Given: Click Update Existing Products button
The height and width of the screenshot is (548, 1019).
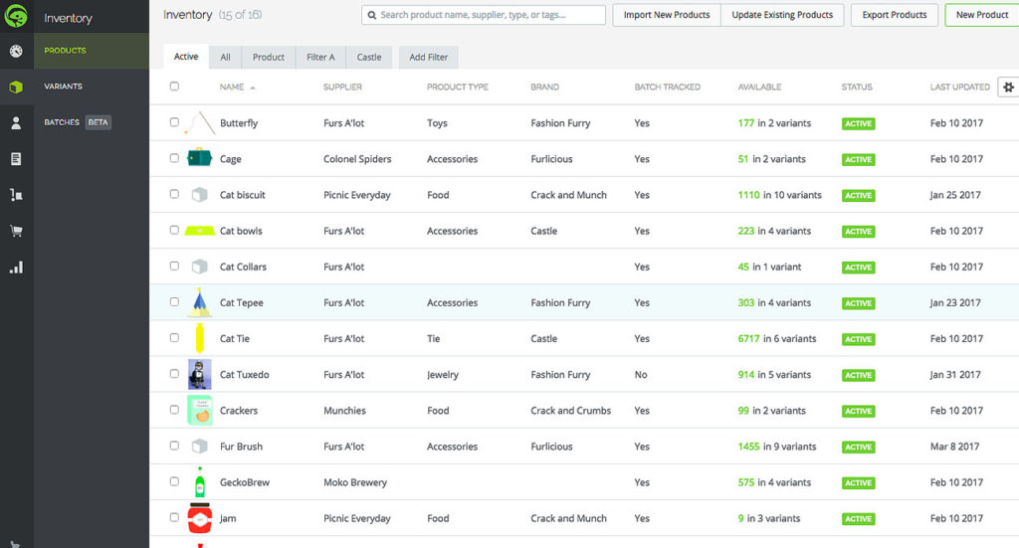Looking at the screenshot, I should click(x=782, y=15).
